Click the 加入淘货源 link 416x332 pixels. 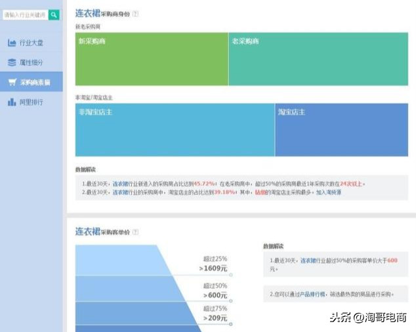coord(329,192)
